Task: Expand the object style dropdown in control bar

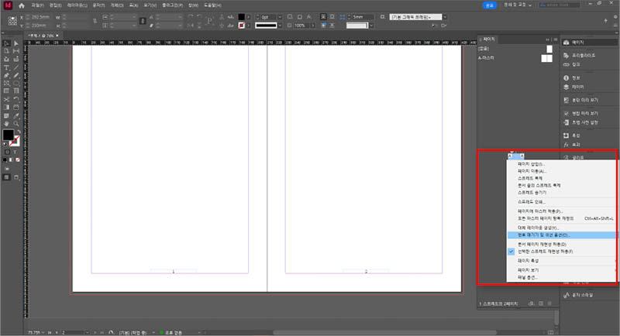Action: tap(445, 17)
